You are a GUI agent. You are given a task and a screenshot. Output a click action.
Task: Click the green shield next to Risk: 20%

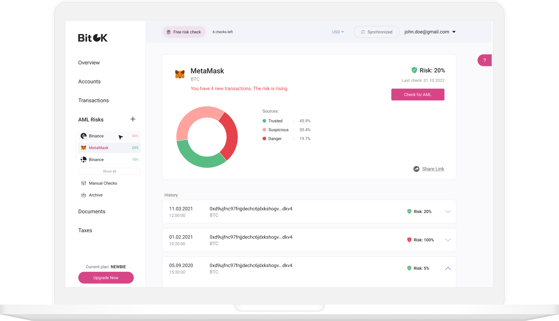[414, 70]
